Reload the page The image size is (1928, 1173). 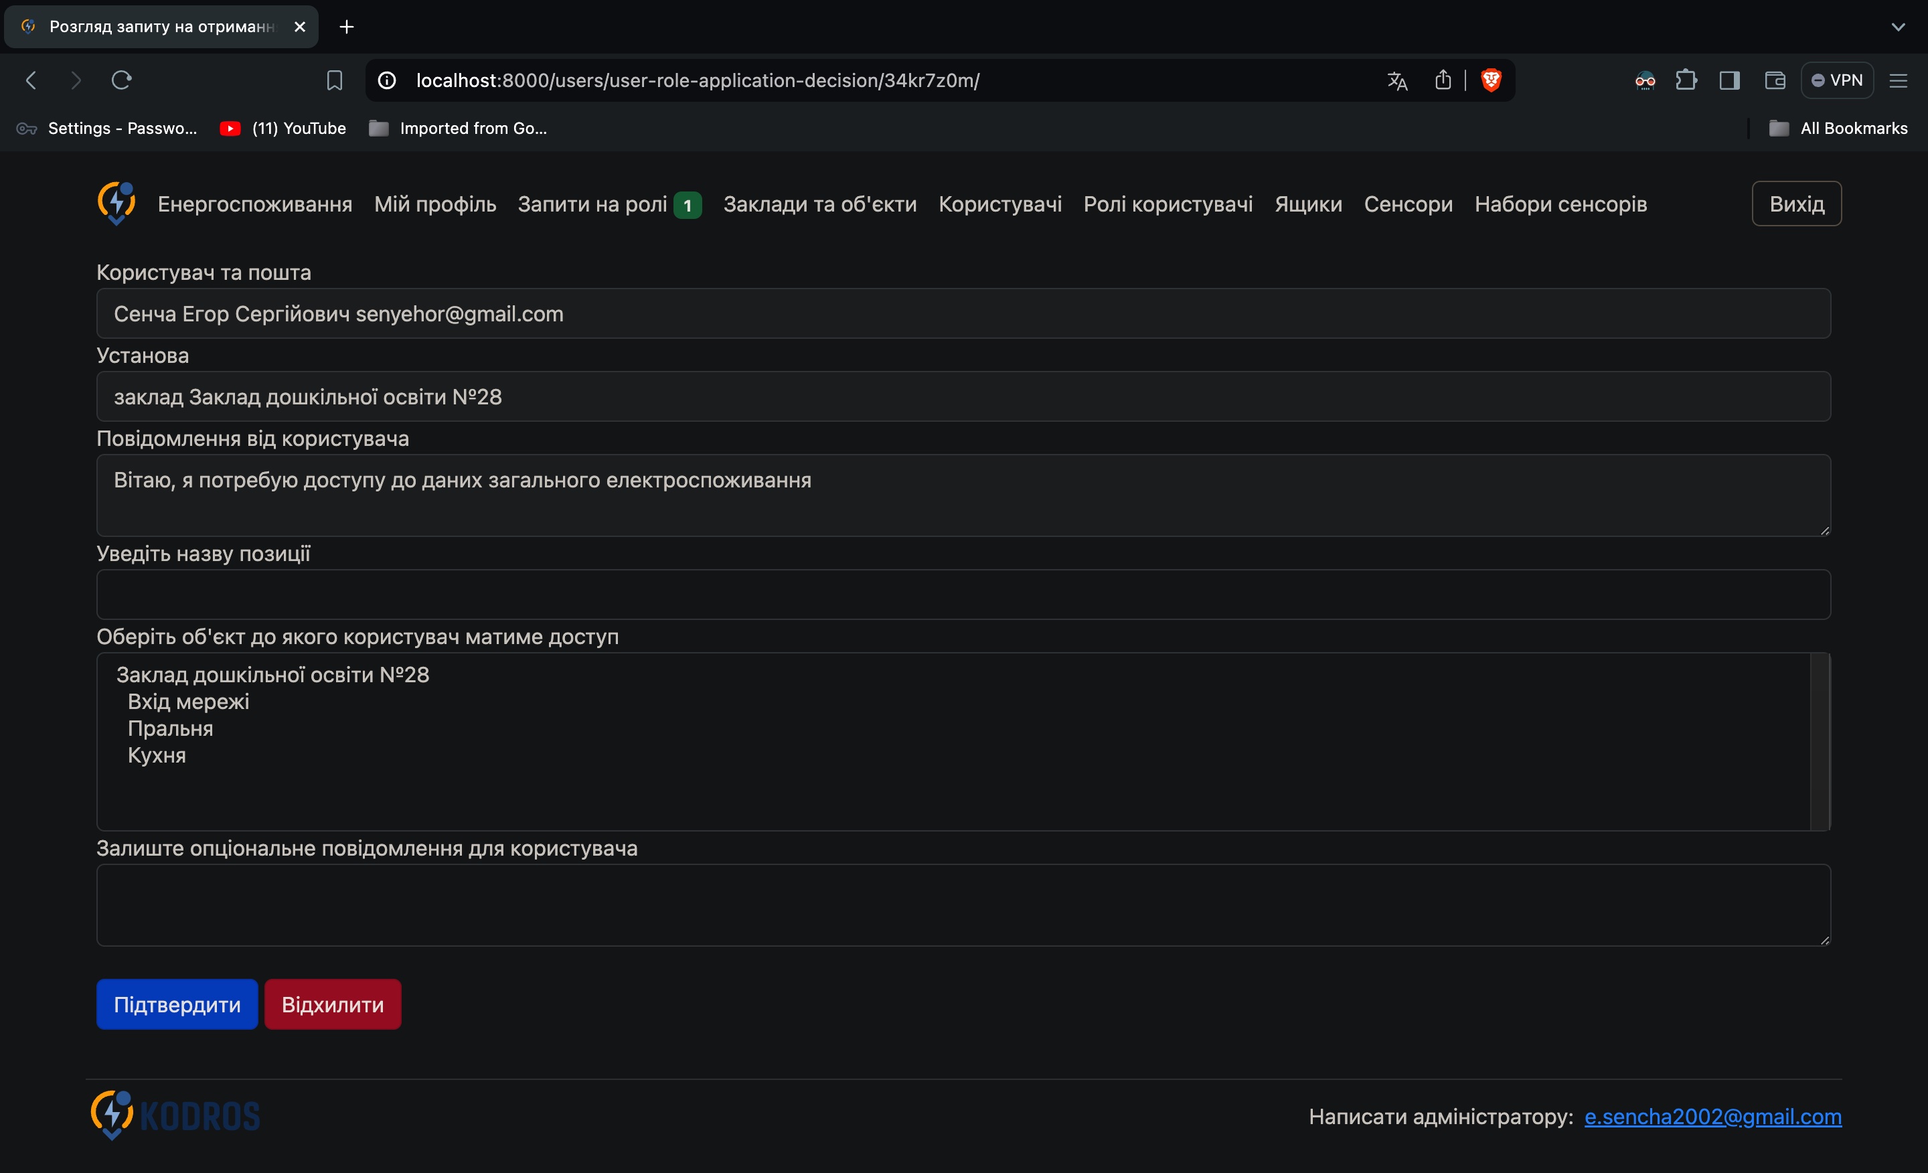click(x=121, y=80)
